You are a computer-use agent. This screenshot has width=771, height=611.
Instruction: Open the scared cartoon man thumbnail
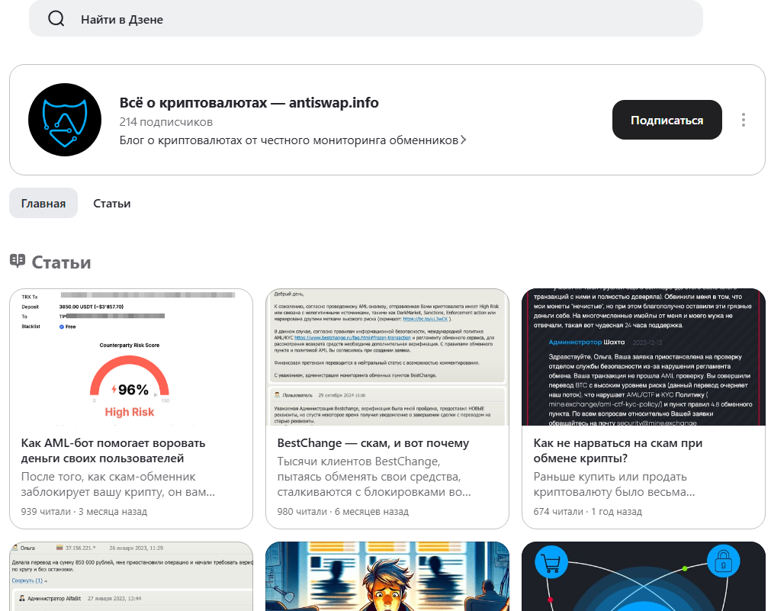tap(387, 577)
